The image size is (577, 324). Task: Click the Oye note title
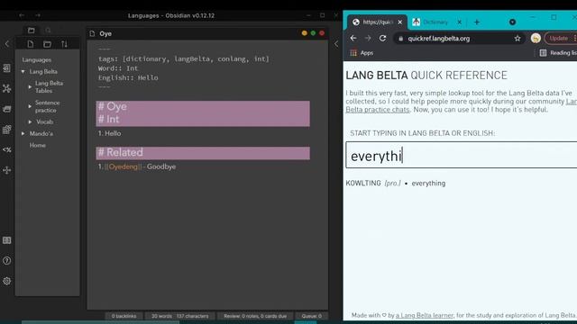[x=105, y=33]
